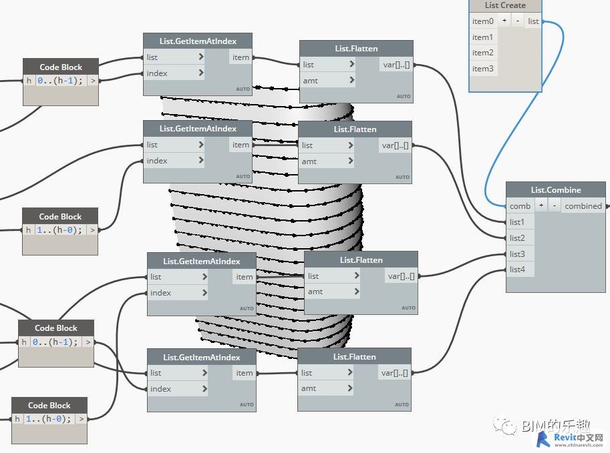610x453 pixels.
Task: Click the minus button on List Create node
Action: [518, 21]
